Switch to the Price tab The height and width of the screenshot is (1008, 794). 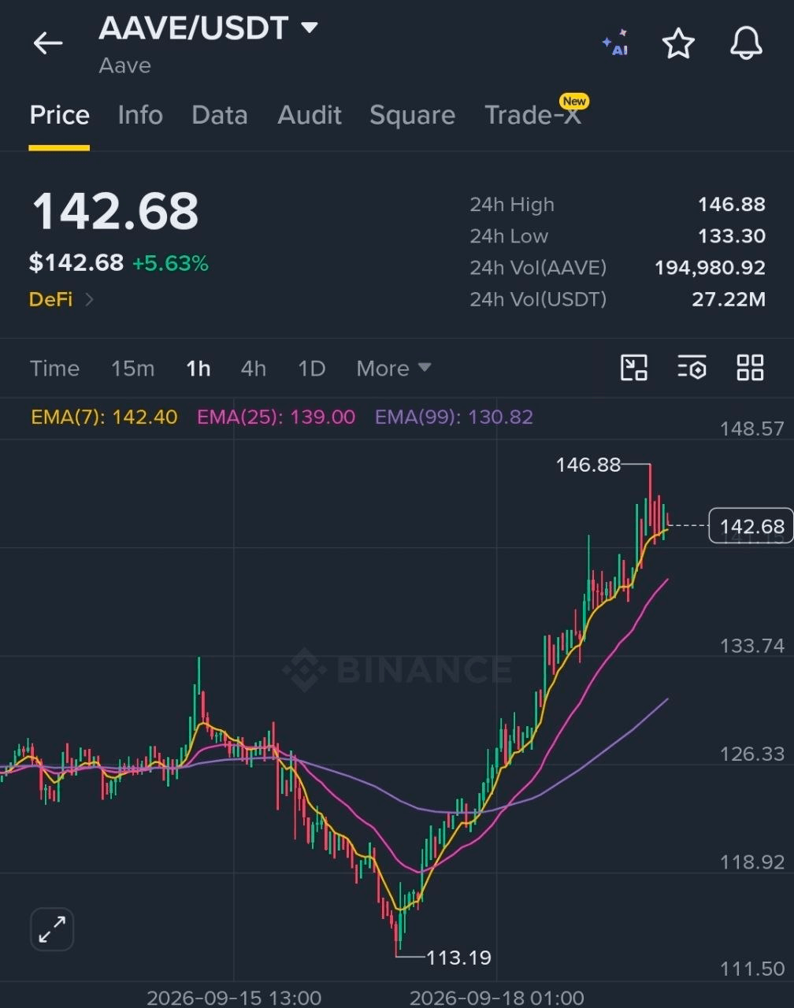pos(59,115)
